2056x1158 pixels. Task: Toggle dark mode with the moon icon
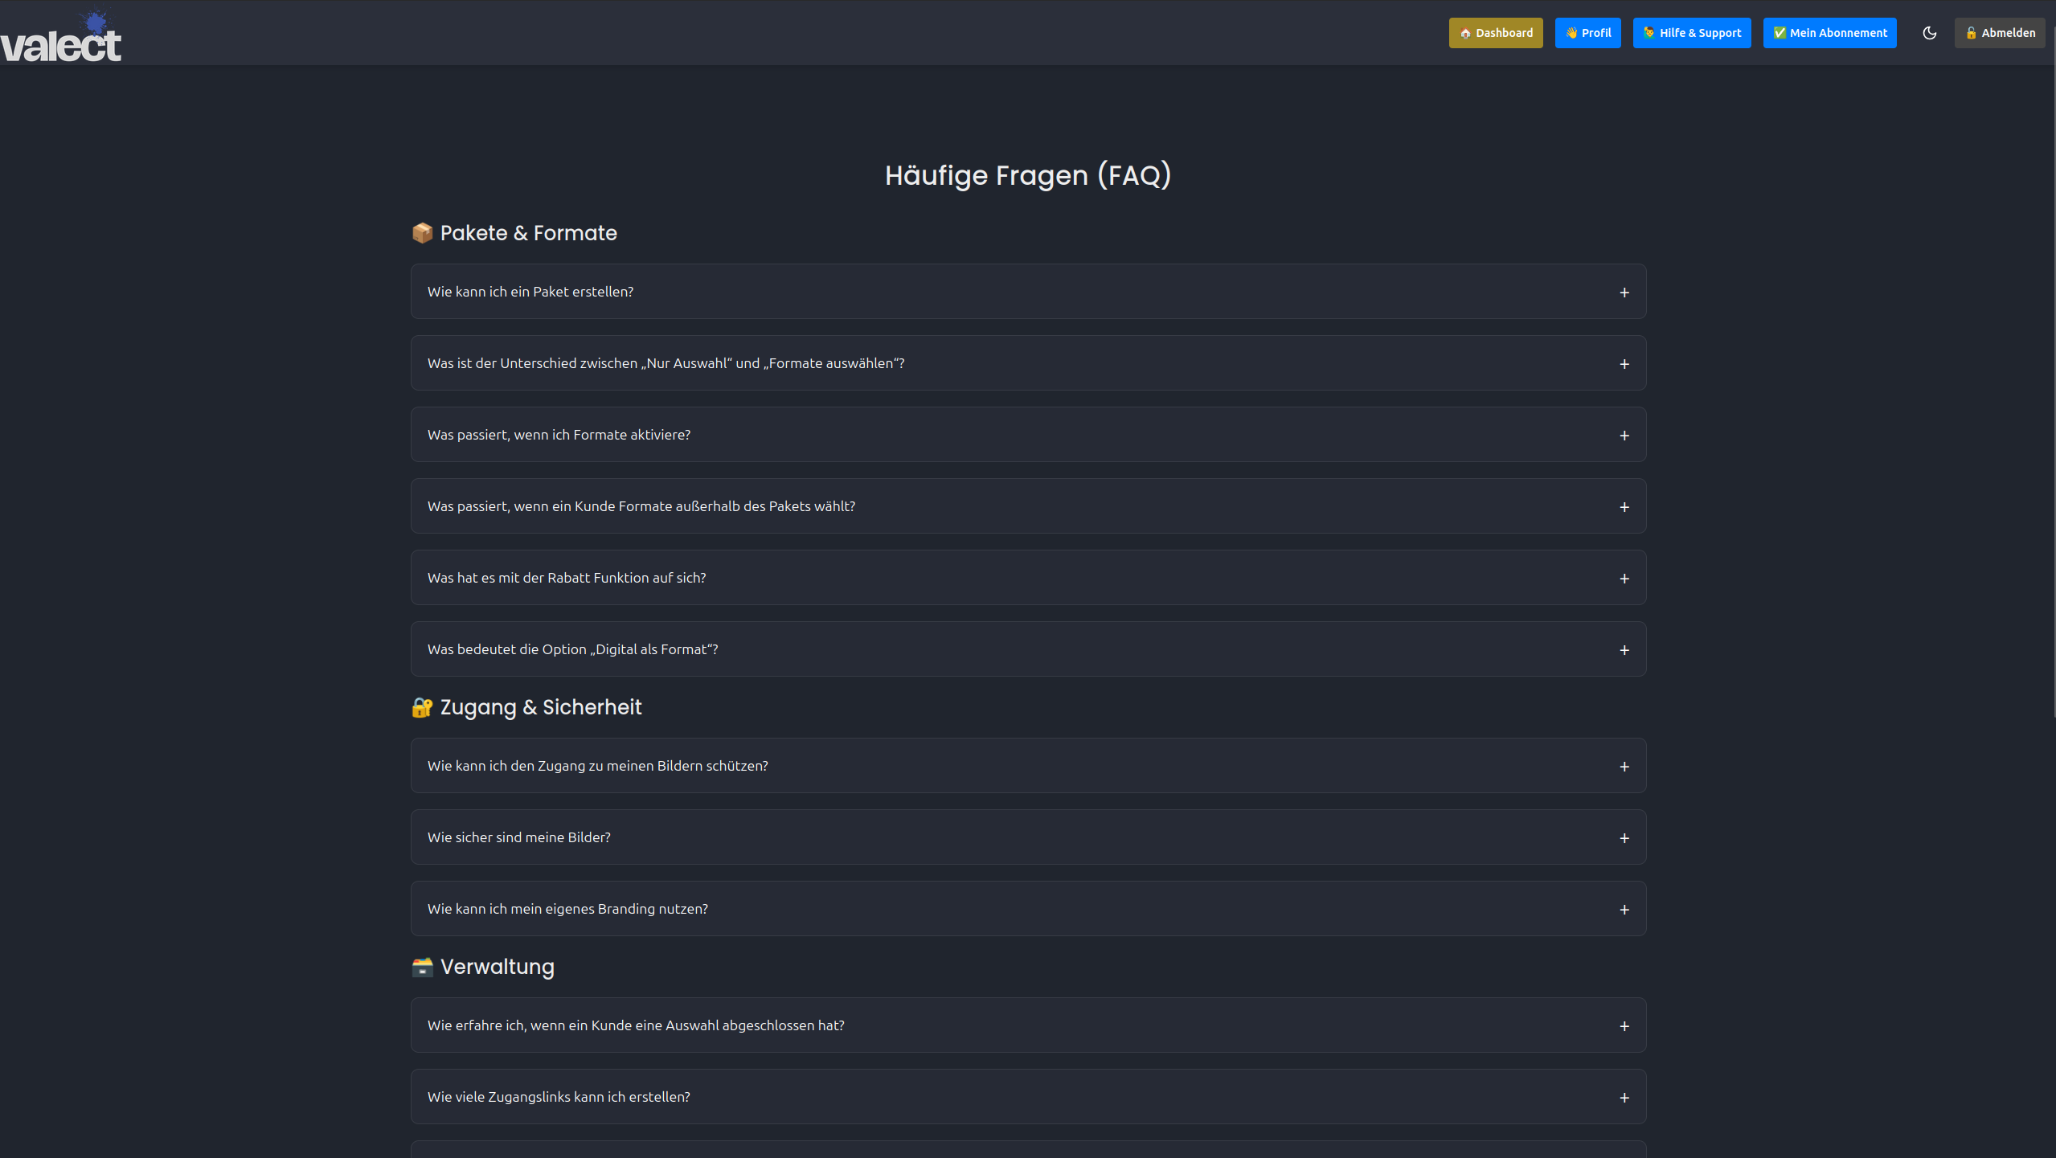pyautogui.click(x=1929, y=33)
